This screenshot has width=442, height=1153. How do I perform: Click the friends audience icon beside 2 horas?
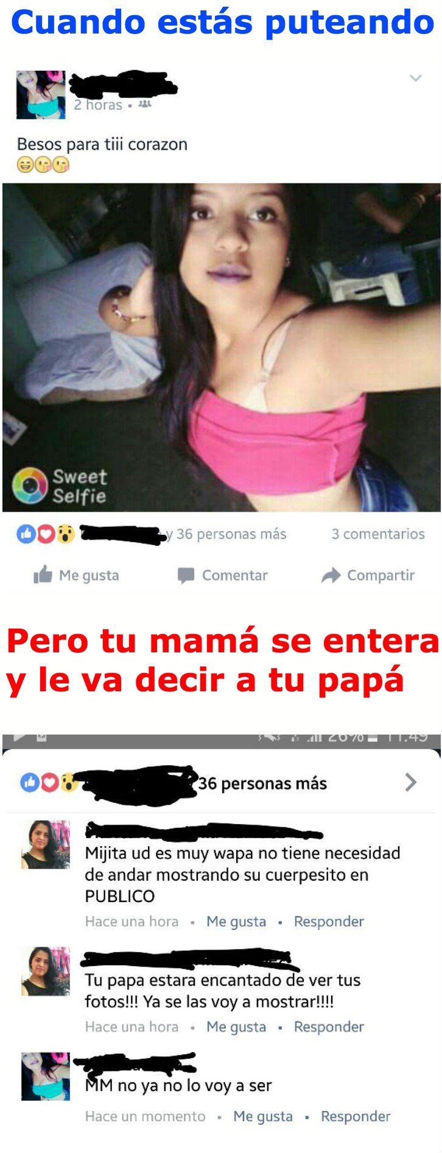144,105
